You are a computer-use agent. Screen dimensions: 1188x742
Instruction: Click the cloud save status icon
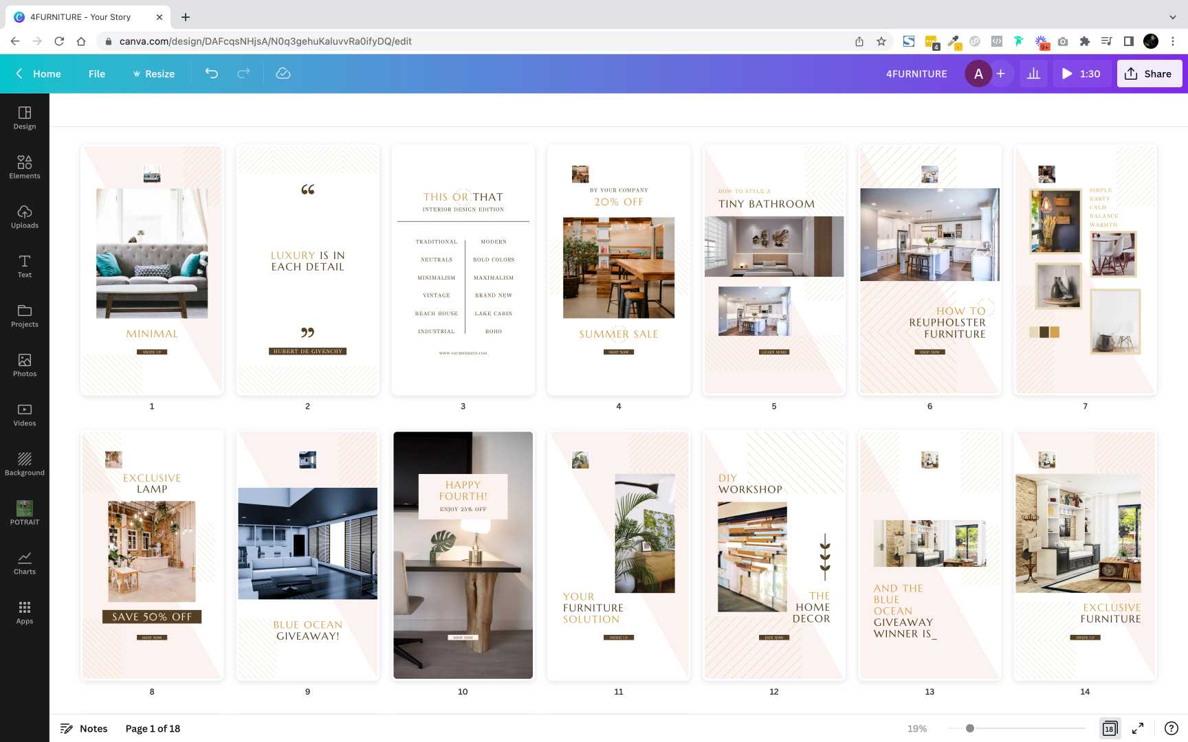(283, 74)
